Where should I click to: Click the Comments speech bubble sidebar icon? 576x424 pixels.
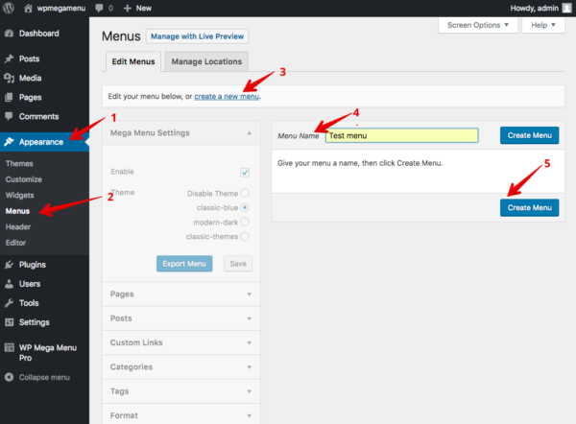click(x=10, y=116)
